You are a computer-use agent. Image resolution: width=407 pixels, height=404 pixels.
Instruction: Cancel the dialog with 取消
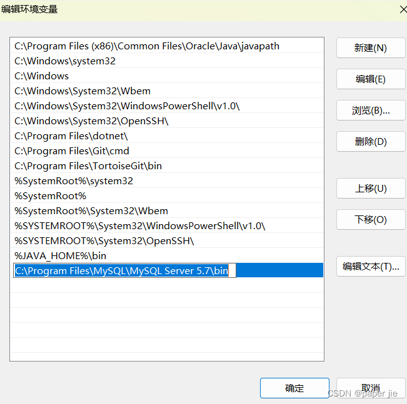[x=371, y=388]
